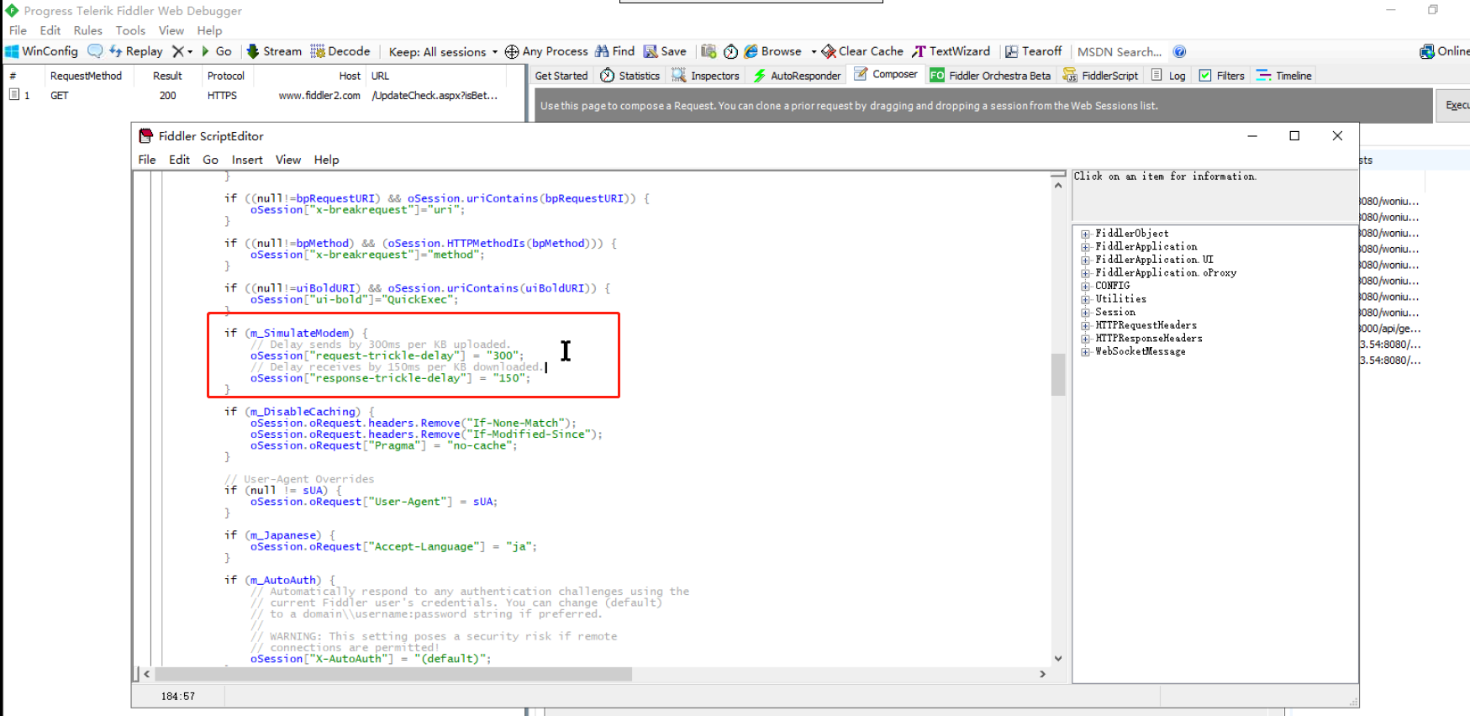
Task: Click the MSDN Search input box
Action: pyautogui.click(x=1120, y=51)
